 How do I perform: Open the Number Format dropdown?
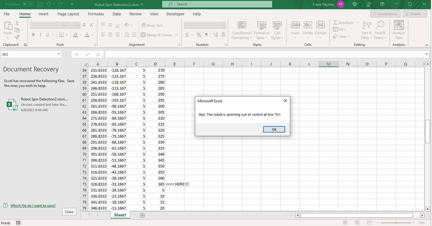point(224,25)
